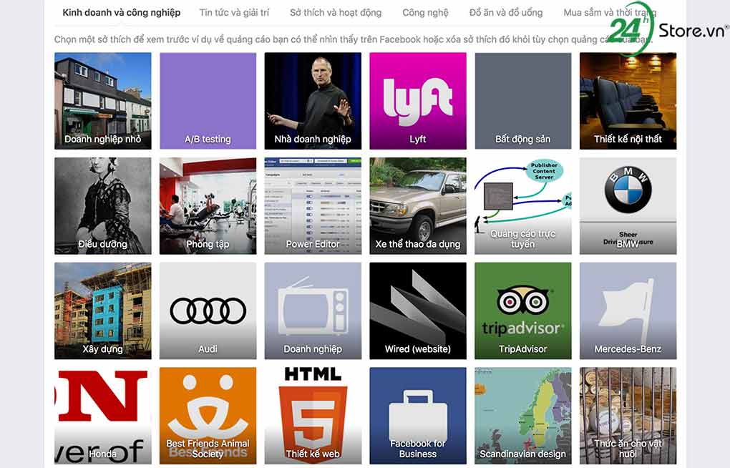Select the gray Bất động sản tile

pos(523,101)
